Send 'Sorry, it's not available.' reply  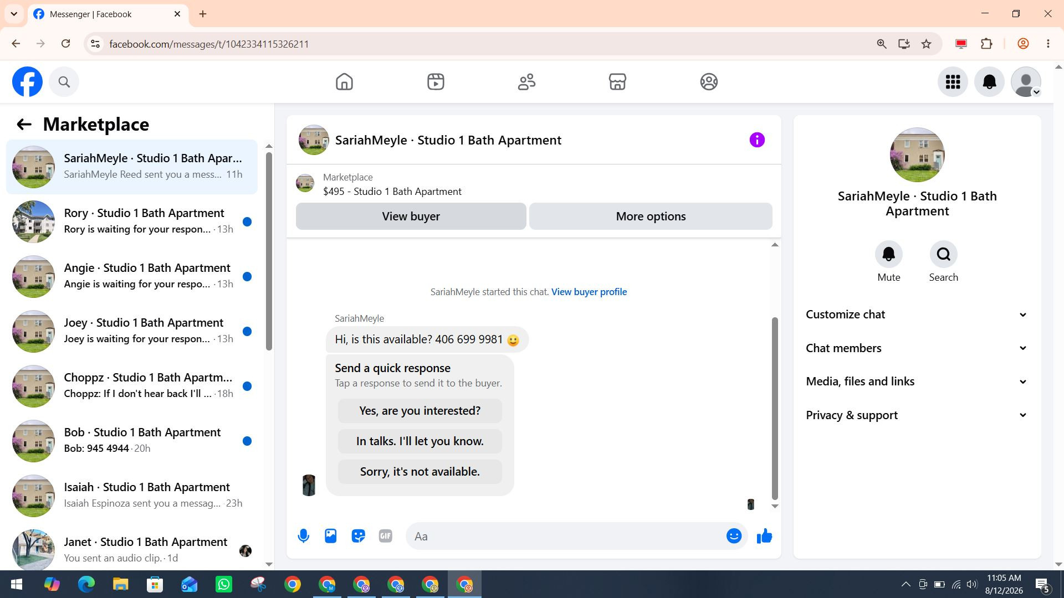pos(420,472)
